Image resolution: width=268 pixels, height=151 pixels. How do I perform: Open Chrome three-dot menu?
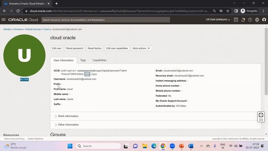263,11
